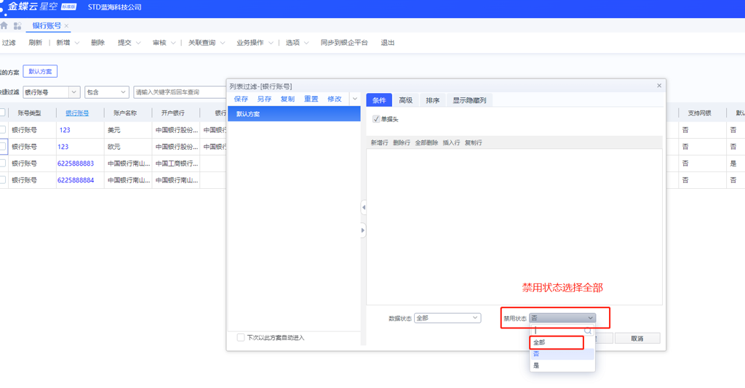Open the extra actions chevron next to 修改
Image resolution: width=745 pixels, height=388 pixels.
tap(355, 99)
